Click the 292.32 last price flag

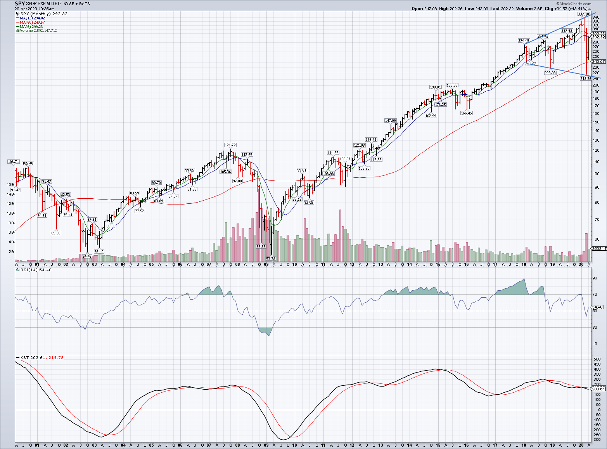(x=598, y=37)
